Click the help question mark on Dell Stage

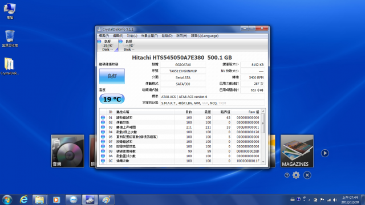(x=287, y=175)
